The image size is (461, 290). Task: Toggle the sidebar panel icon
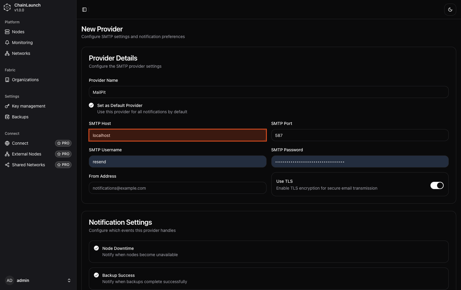point(84,10)
